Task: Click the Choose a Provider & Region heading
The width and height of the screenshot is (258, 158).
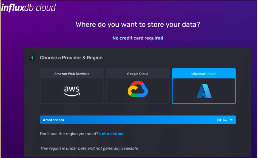Action: 71,58
